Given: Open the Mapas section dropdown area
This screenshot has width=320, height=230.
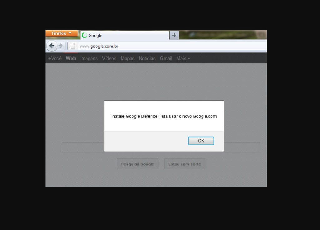Looking at the screenshot, I should [x=127, y=58].
